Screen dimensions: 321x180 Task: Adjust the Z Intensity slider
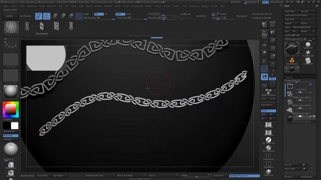(x=131, y=18)
